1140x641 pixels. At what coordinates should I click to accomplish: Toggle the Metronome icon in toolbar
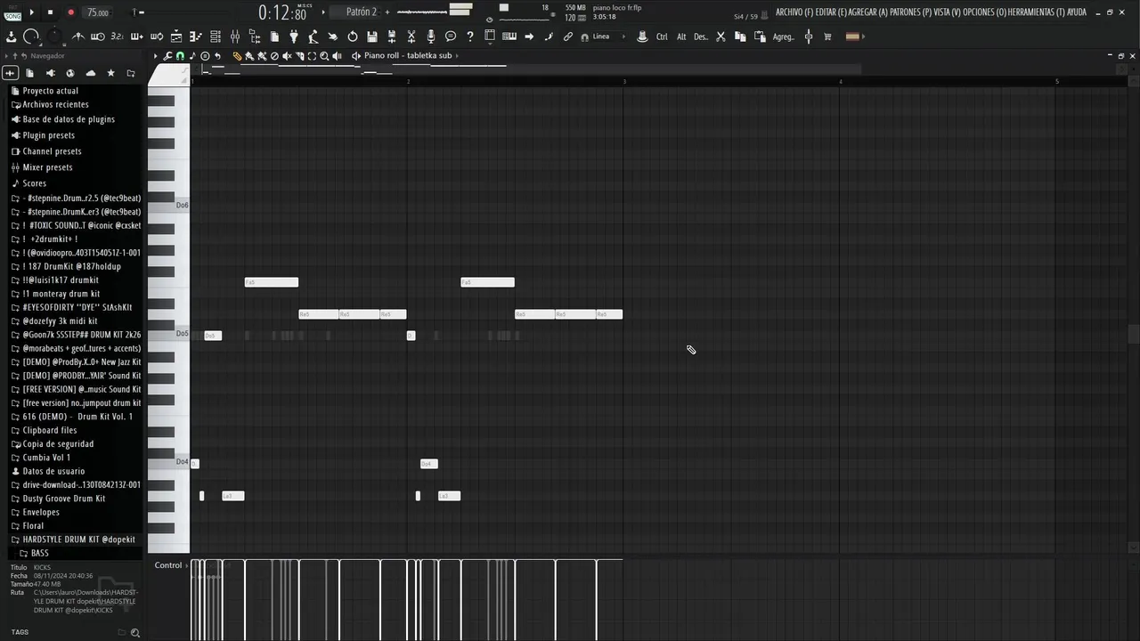pos(78,37)
